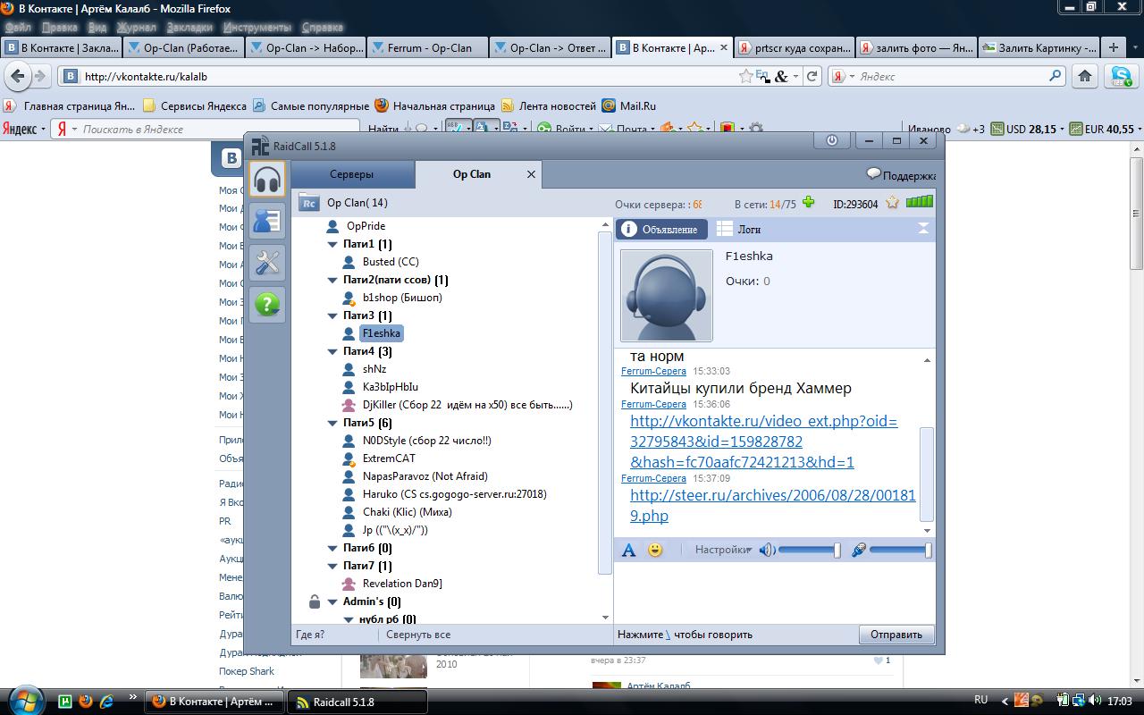Click the Firefox home button

(1085, 77)
